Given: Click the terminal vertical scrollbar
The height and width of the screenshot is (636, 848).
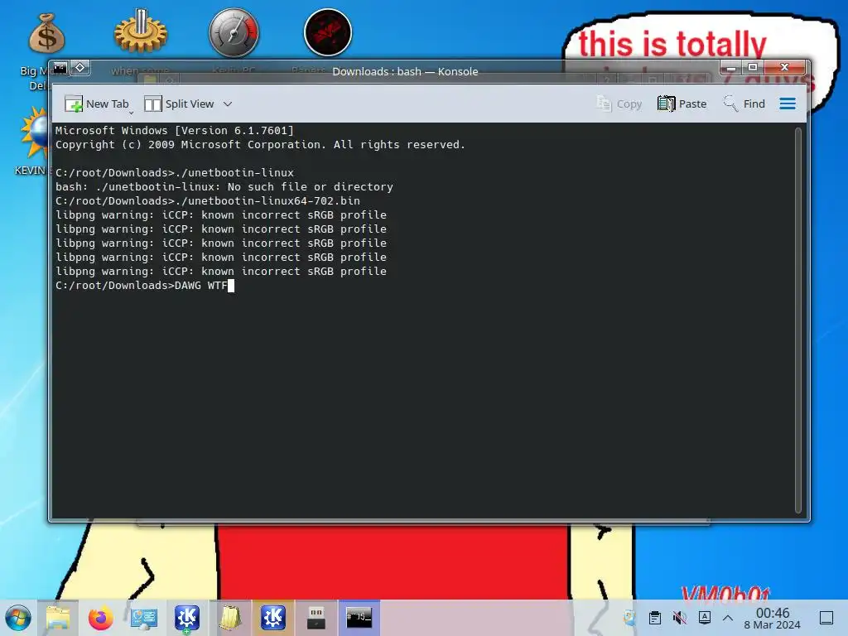Looking at the screenshot, I should (x=797, y=320).
